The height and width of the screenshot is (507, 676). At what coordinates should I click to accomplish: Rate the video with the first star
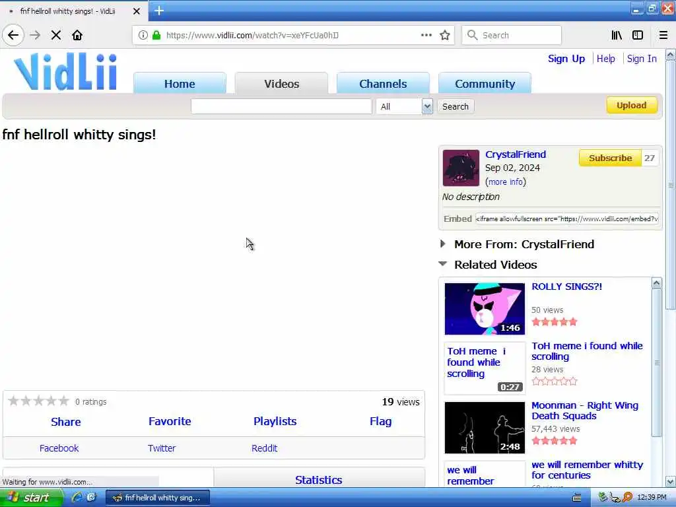coord(13,401)
